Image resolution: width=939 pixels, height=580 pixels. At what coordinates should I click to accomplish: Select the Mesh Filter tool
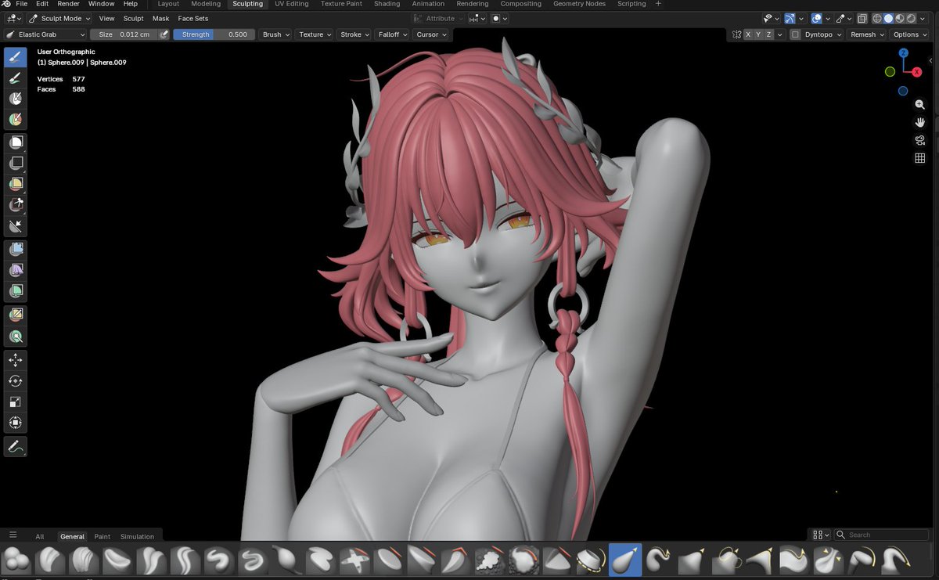tap(16, 249)
